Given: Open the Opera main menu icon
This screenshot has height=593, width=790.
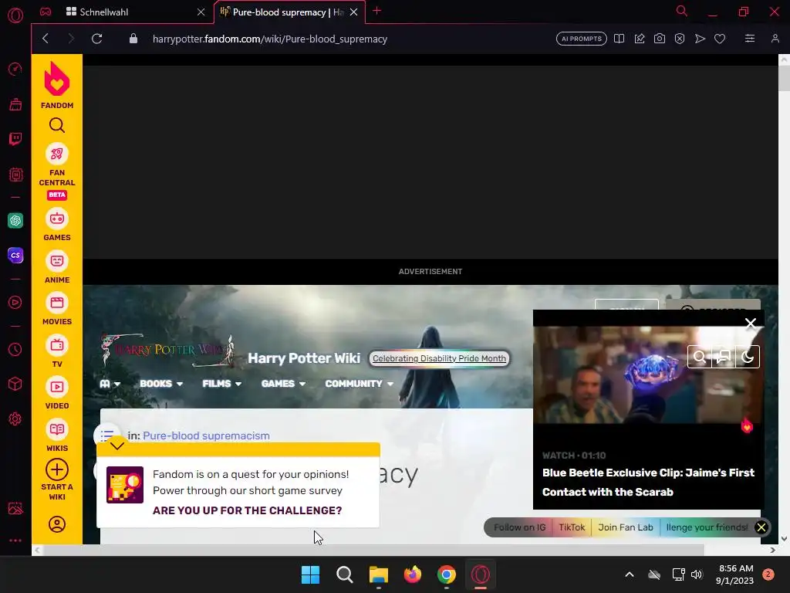Looking at the screenshot, I should [15, 15].
